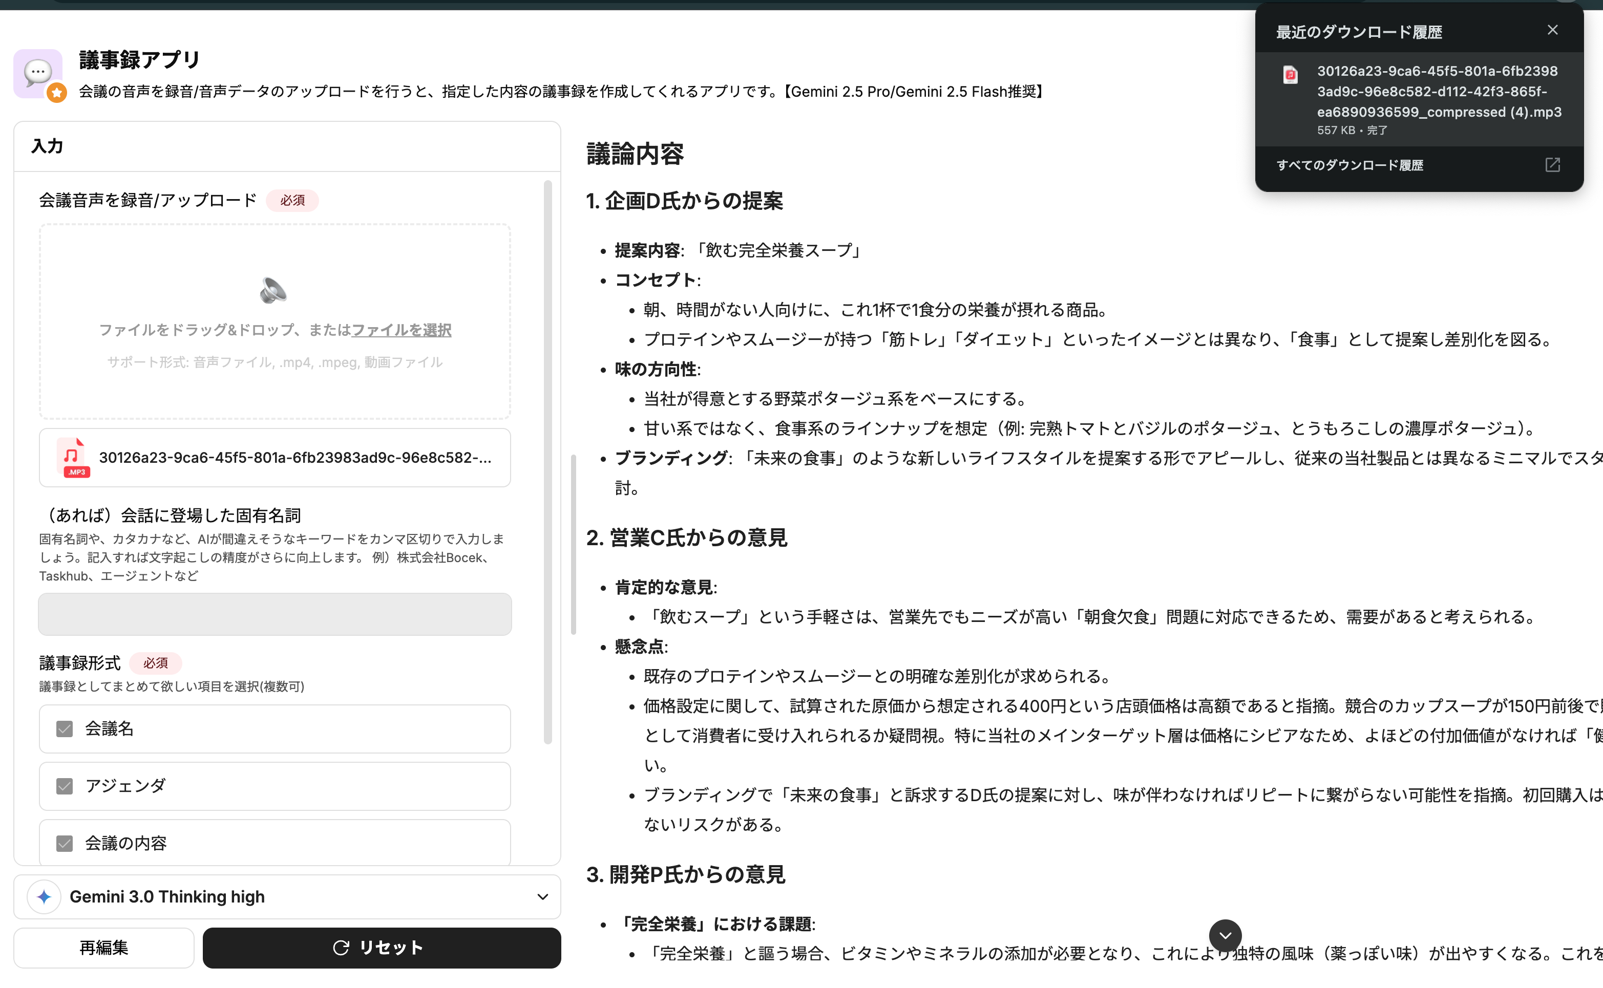The image size is (1603, 988).
Task: Uncheck the 会議名 checkbox
Action: (x=65, y=728)
